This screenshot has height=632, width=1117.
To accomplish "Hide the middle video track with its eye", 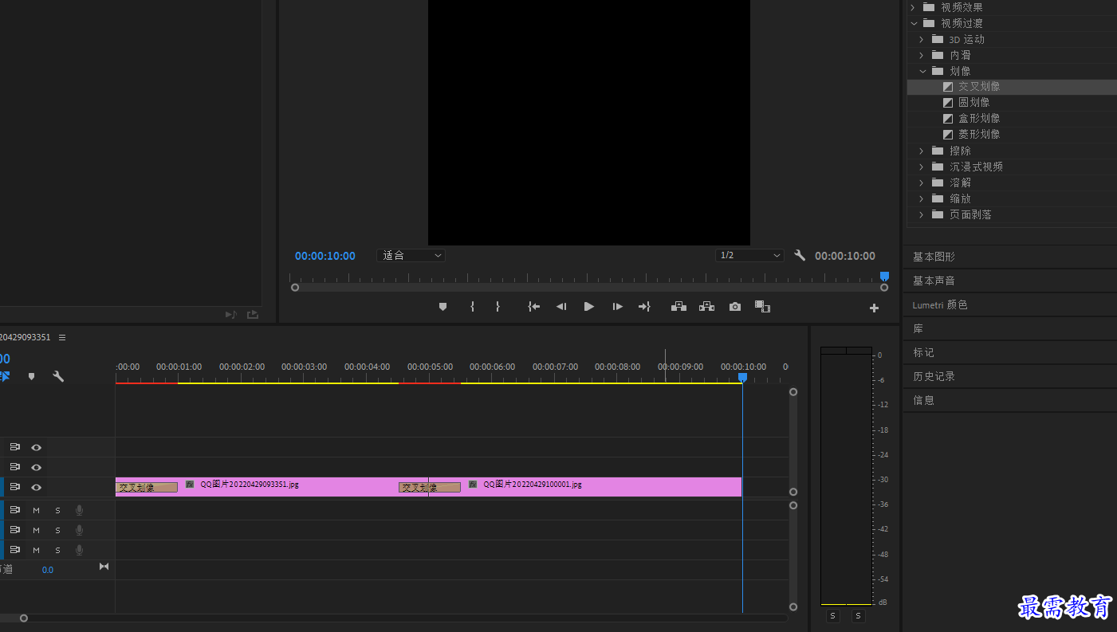I will tap(36, 467).
